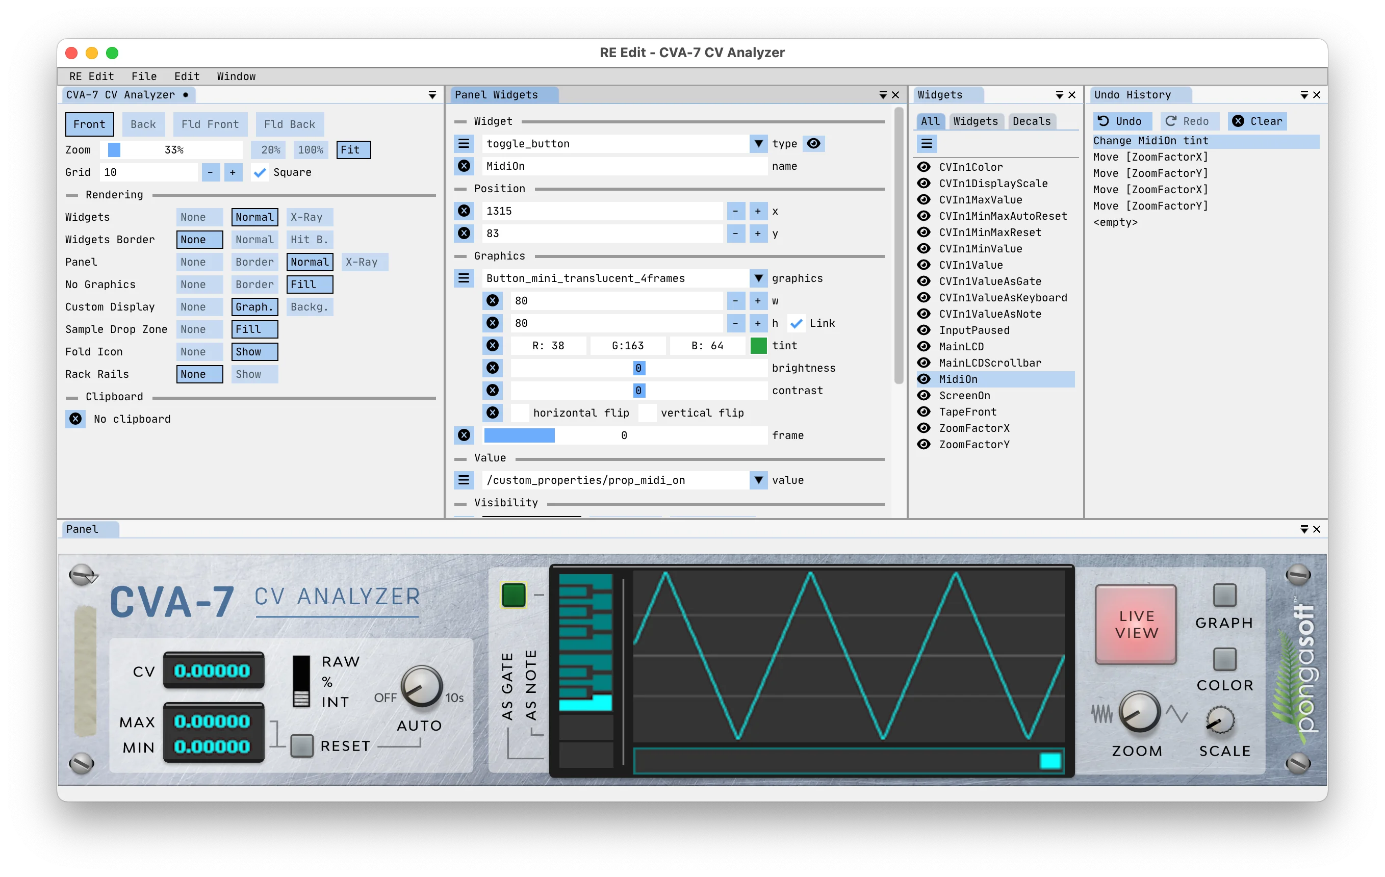Screen dimensions: 1385x877
Task: Open the graphics hamburger menu
Action: [x=464, y=278]
